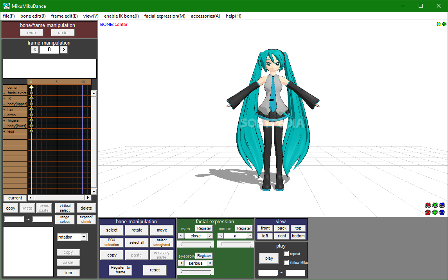The height and width of the screenshot is (280, 448).
Task: Click the timeline scroll-down arrow
Action: 94,192
